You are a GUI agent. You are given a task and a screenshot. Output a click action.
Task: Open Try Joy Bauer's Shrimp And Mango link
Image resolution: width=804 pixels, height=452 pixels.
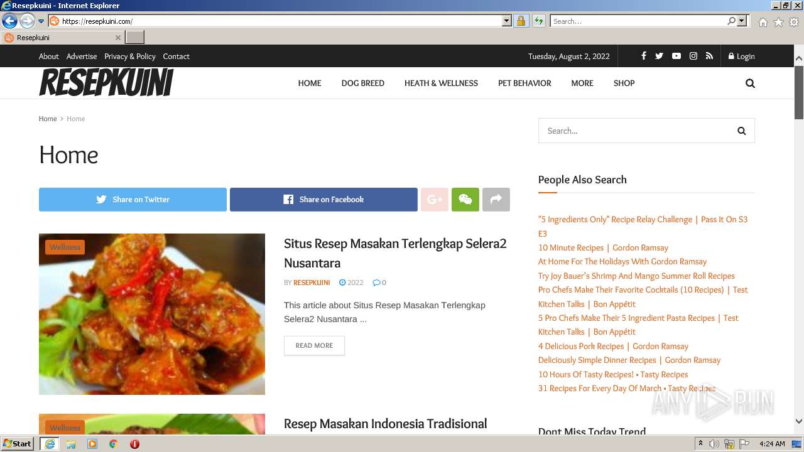(636, 276)
